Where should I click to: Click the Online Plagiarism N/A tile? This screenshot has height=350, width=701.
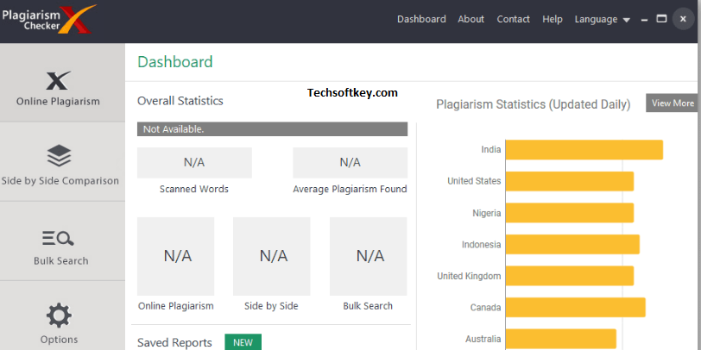click(176, 256)
